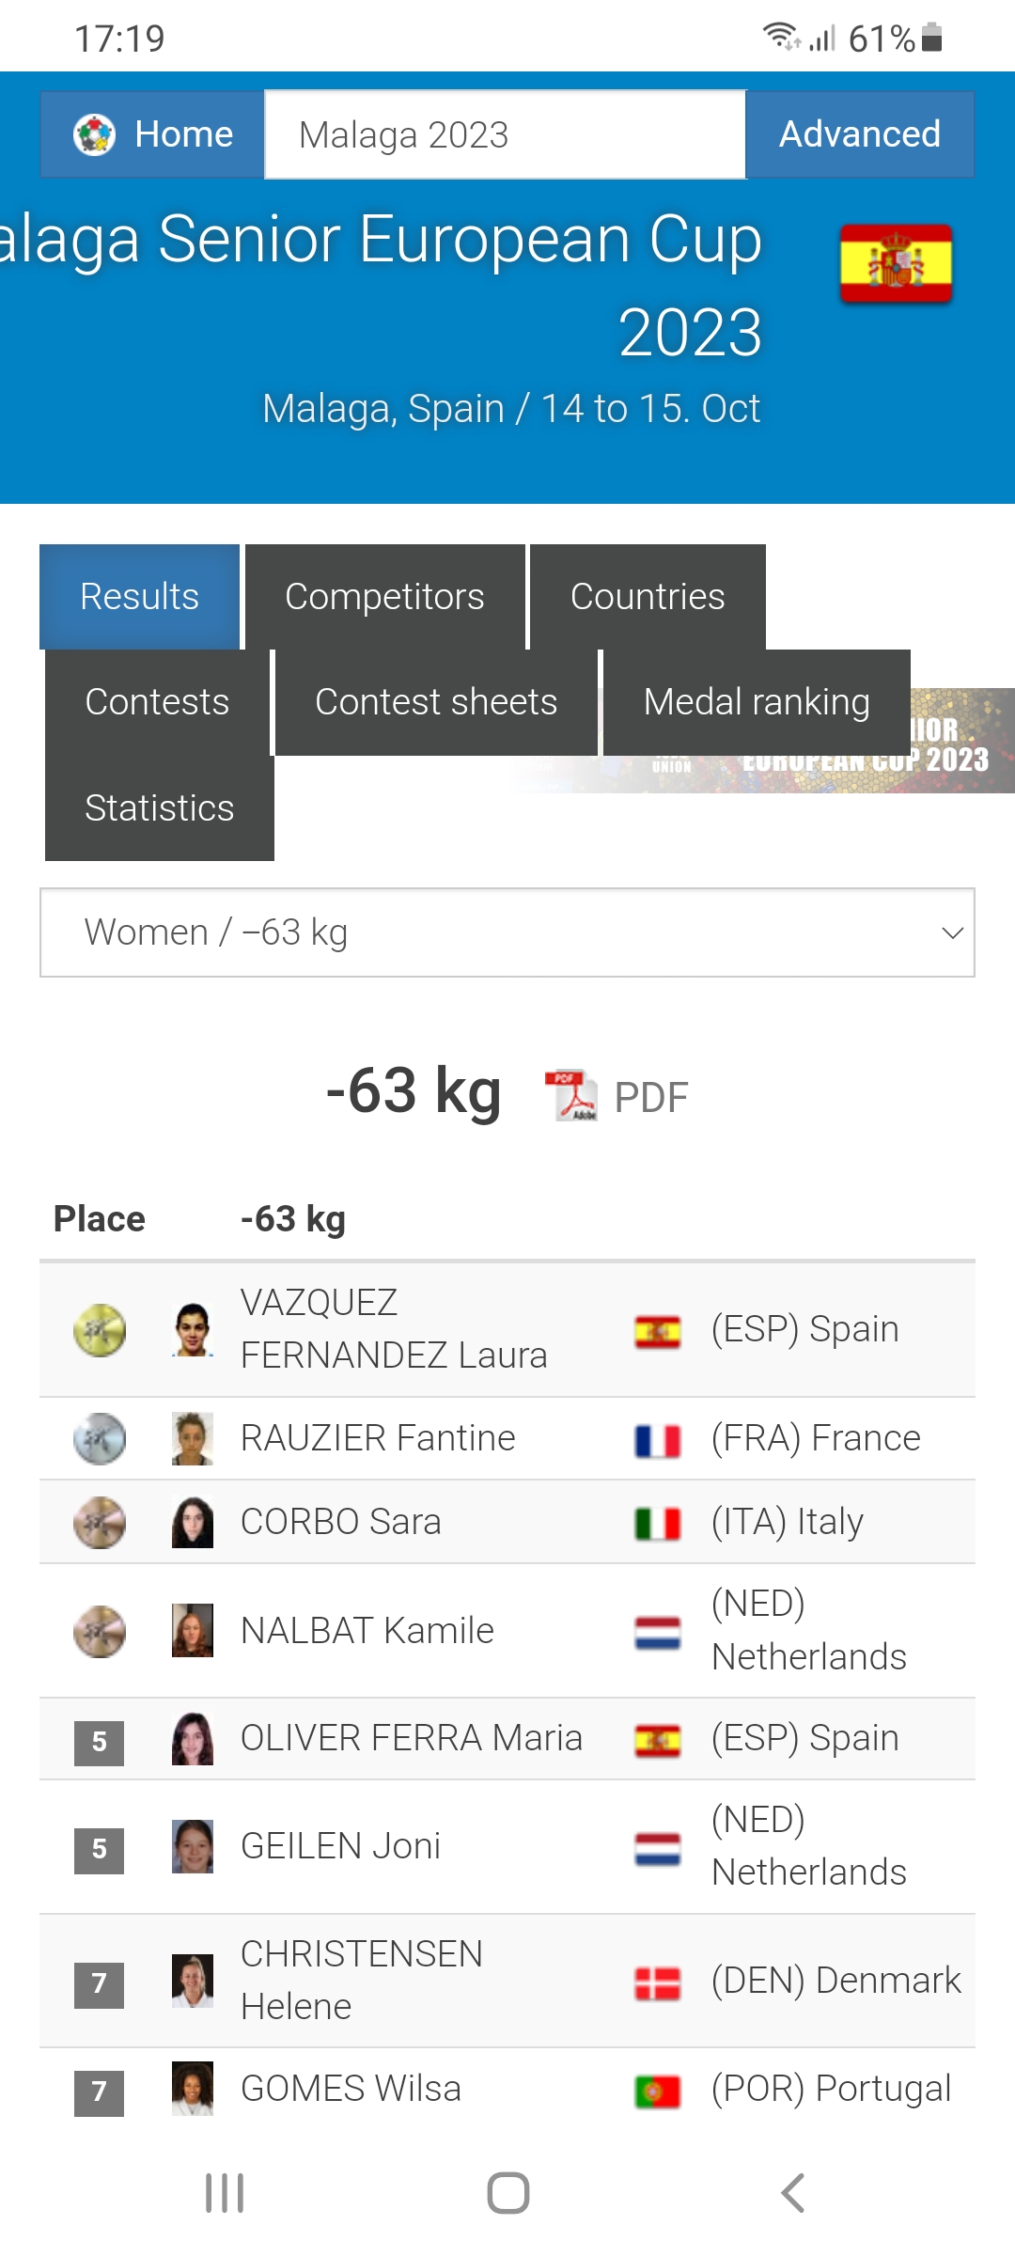
Task: Tap GEILEN Joni's profile photo
Action: click(193, 1847)
